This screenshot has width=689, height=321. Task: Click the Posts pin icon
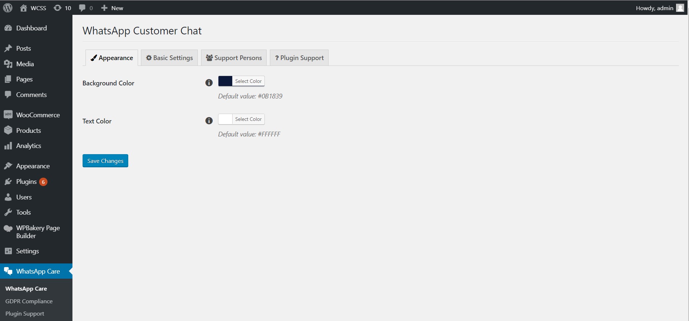click(8, 48)
